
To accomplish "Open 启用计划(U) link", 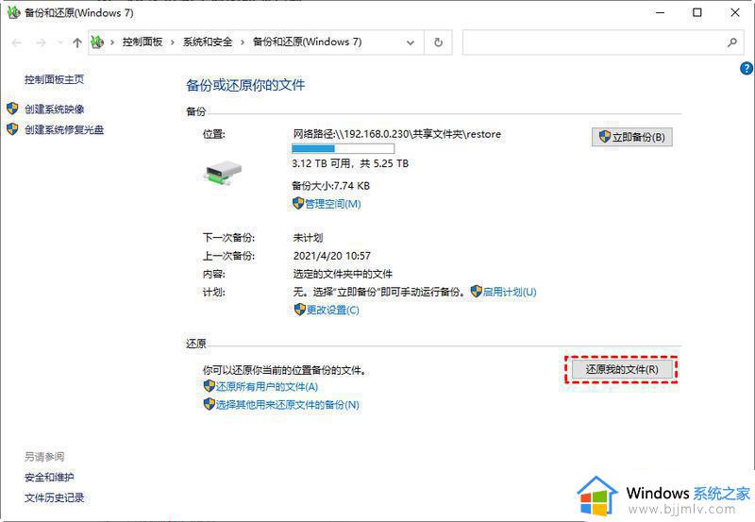I will point(510,292).
